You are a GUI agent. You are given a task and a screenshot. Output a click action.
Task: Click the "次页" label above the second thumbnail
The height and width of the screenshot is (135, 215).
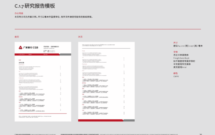(80, 37)
